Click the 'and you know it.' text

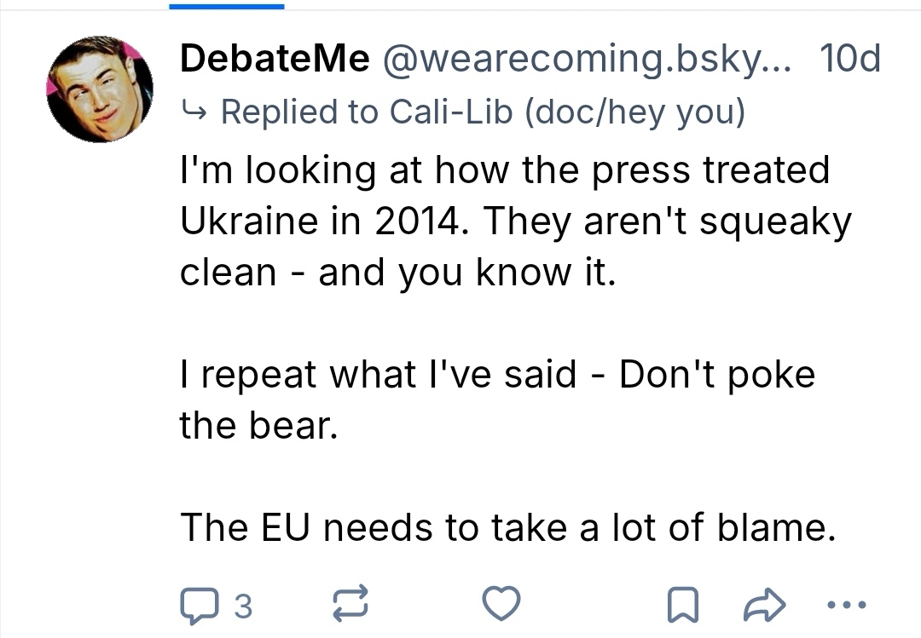click(466, 273)
